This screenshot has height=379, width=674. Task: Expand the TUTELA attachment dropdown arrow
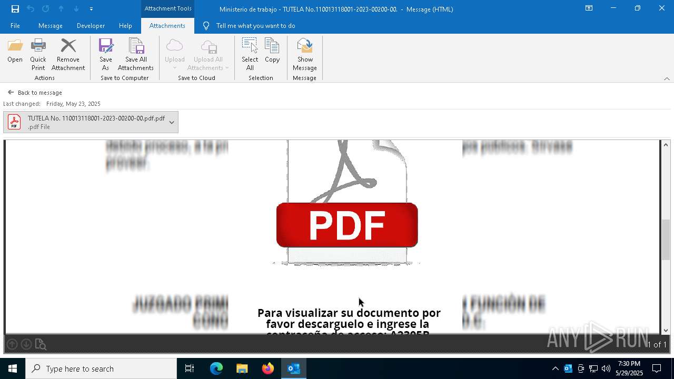tap(172, 122)
